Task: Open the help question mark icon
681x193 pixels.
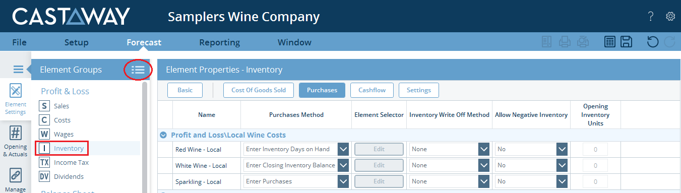Action: pyautogui.click(x=651, y=17)
